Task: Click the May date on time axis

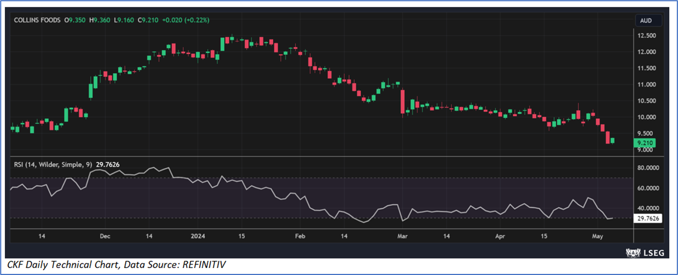Action: (x=598, y=236)
